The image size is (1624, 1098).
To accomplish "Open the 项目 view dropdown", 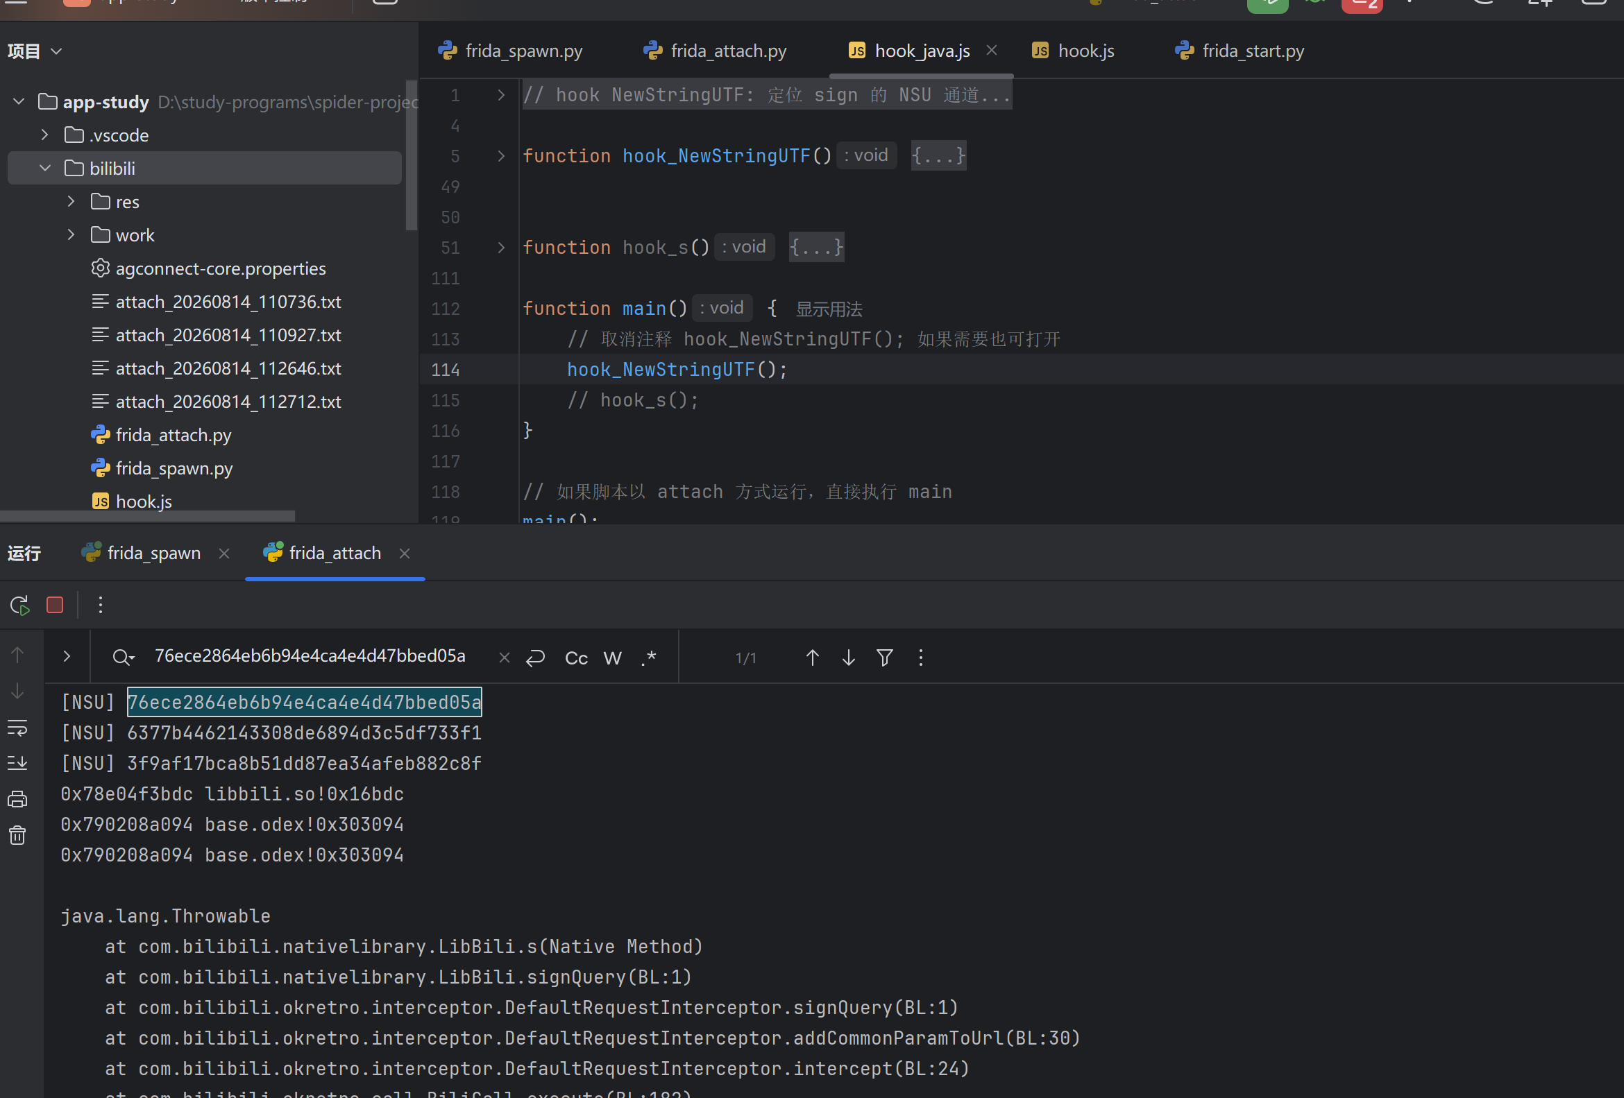I will coord(35,51).
